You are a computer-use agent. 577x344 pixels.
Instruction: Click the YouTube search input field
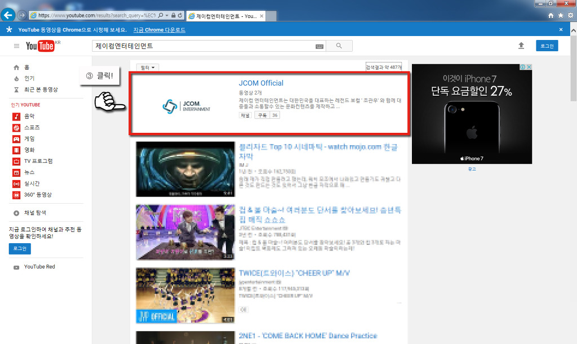tap(204, 46)
